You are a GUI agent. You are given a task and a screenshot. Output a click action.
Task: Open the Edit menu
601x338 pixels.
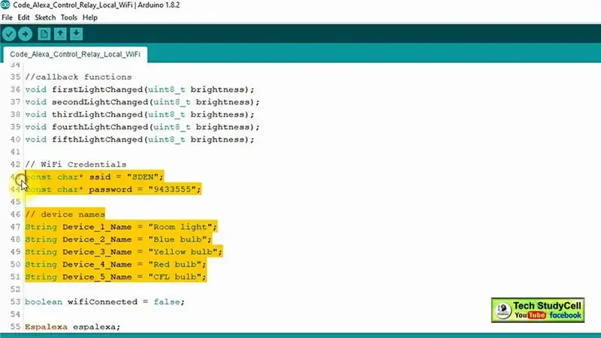point(23,17)
